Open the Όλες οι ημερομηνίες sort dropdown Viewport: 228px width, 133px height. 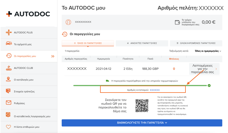coord(208,51)
